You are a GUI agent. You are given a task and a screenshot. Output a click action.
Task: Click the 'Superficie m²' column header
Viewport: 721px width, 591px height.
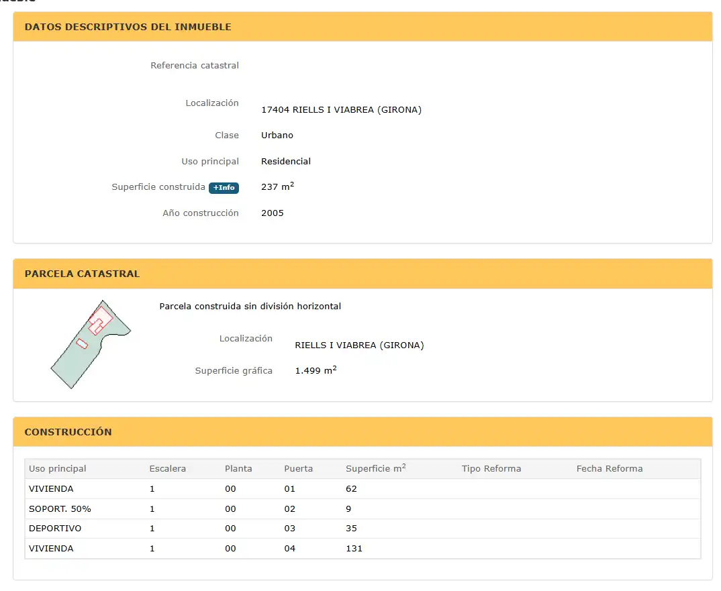[376, 468]
